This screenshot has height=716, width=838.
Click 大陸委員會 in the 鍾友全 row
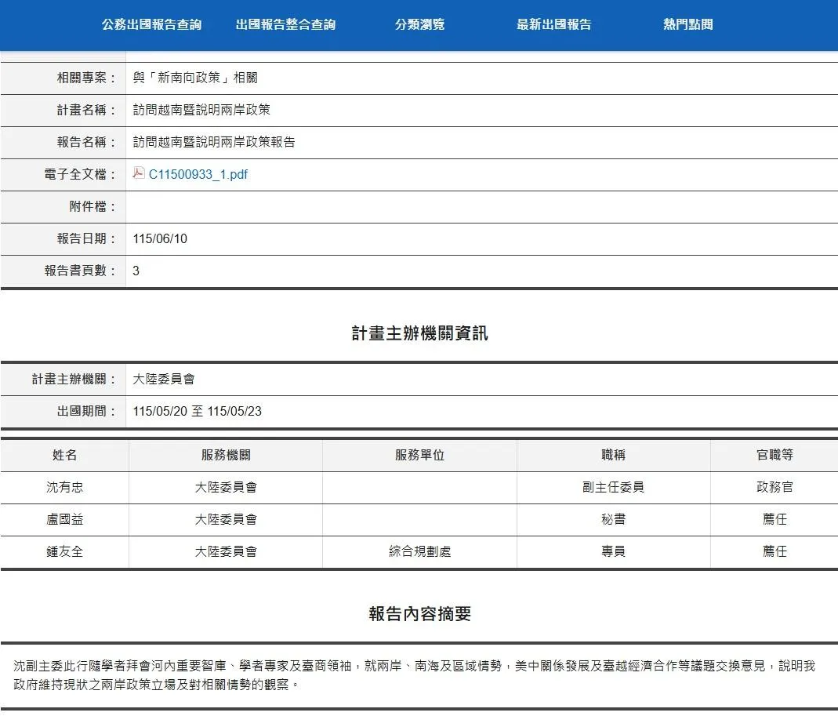(x=226, y=551)
